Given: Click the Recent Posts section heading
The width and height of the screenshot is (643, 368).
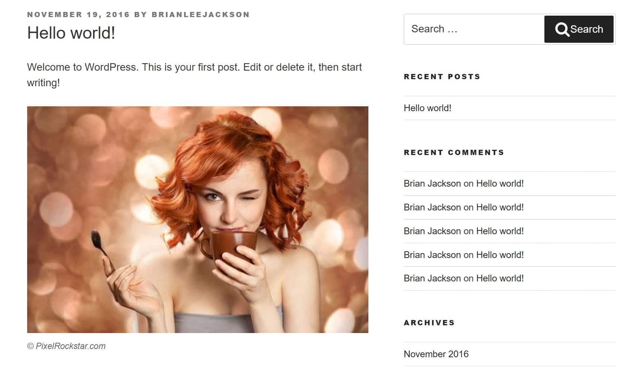Looking at the screenshot, I should tap(442, 77).
